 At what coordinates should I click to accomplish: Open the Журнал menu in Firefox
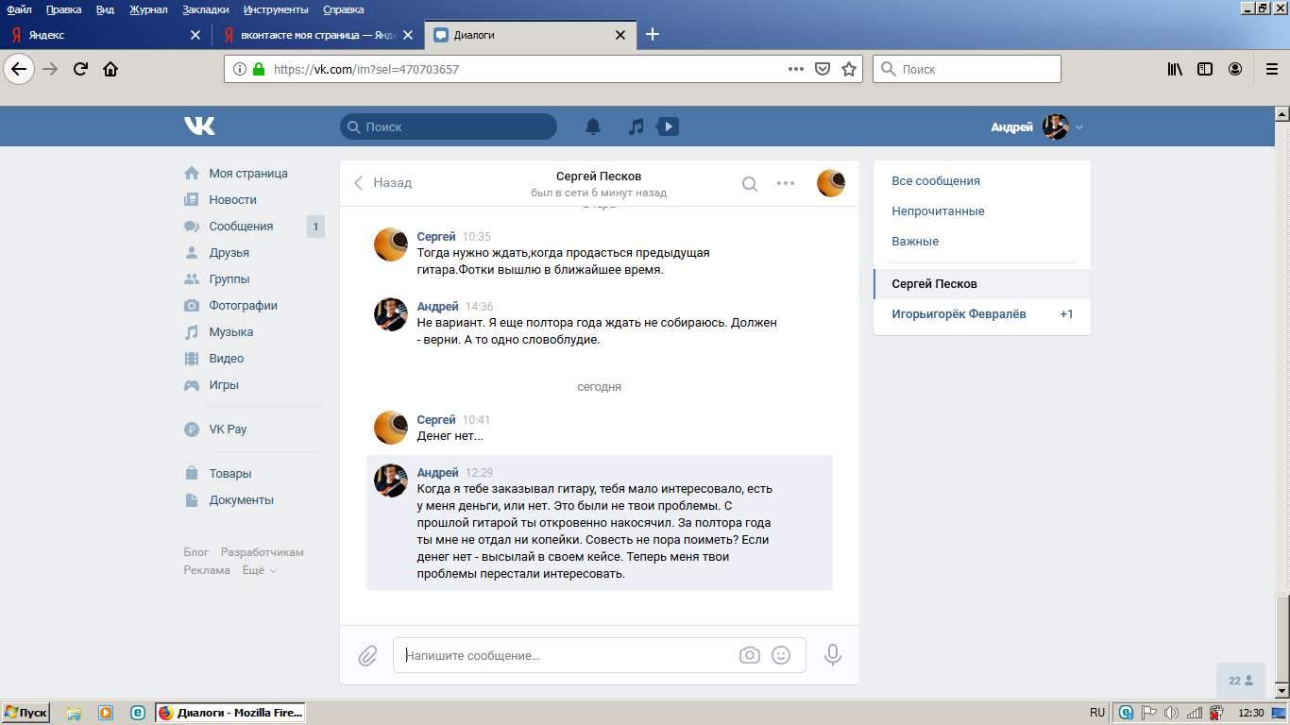148,9
